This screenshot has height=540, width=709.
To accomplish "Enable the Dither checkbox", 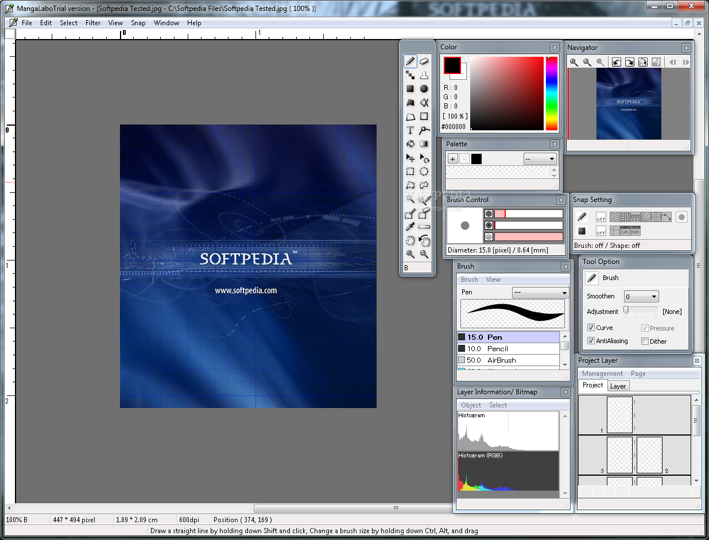I will click(645, 341).
